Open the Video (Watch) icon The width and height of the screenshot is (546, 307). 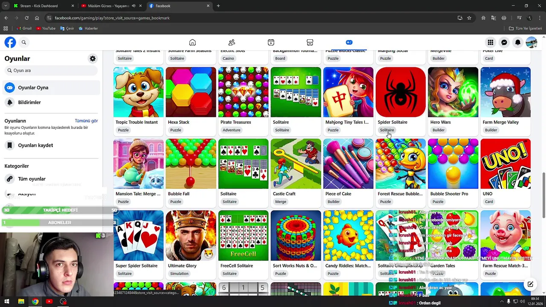(271, 42)
